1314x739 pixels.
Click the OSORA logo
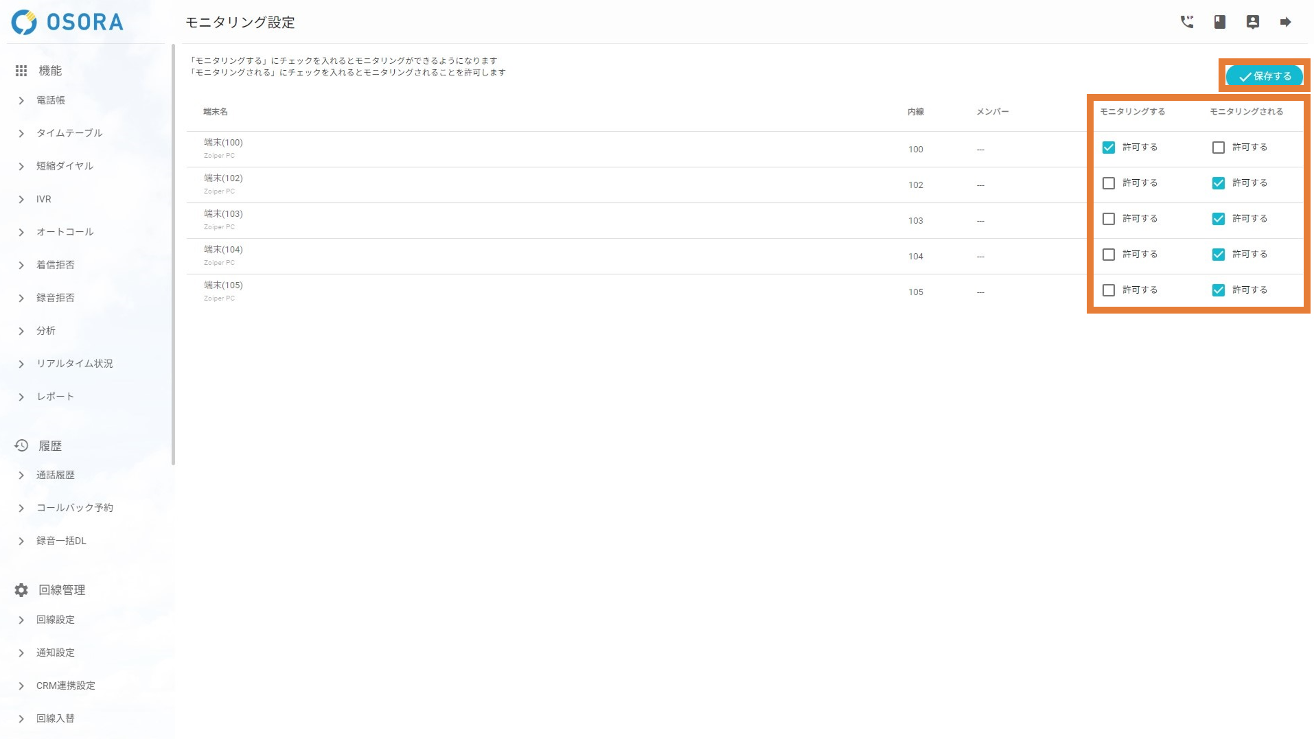tap(67, 22)
